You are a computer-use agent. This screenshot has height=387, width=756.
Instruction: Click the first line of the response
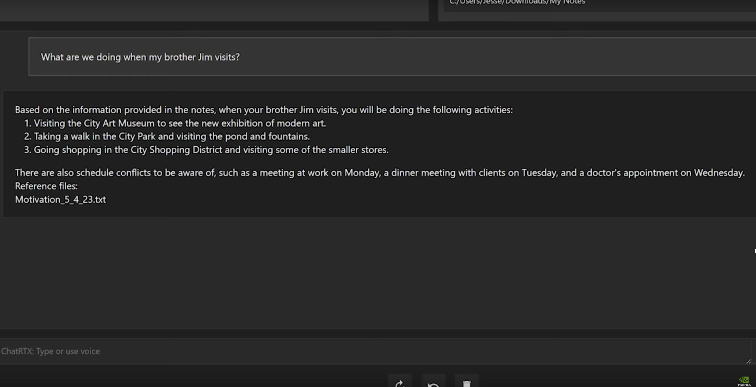264,110
